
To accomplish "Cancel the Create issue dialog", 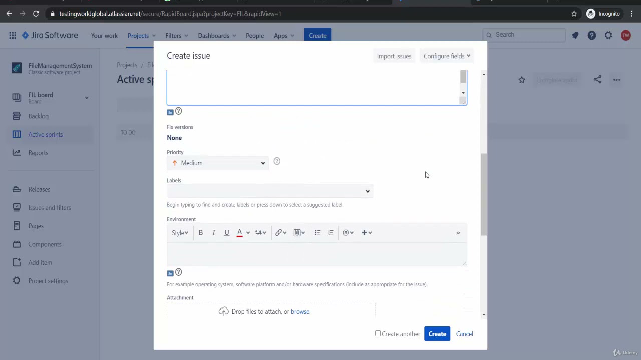I will (x=464, y=334).
